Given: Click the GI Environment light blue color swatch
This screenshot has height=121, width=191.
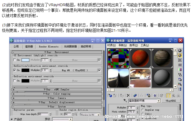Looking at the screenshot, I should [x=25, y=60].
